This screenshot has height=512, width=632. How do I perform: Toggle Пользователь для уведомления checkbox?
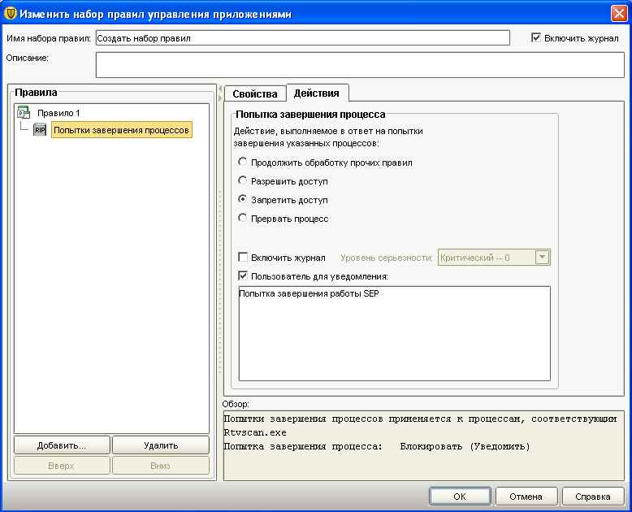(243, 276)
